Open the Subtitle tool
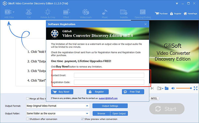The image size is (199, 123). (x=124, y=14)
